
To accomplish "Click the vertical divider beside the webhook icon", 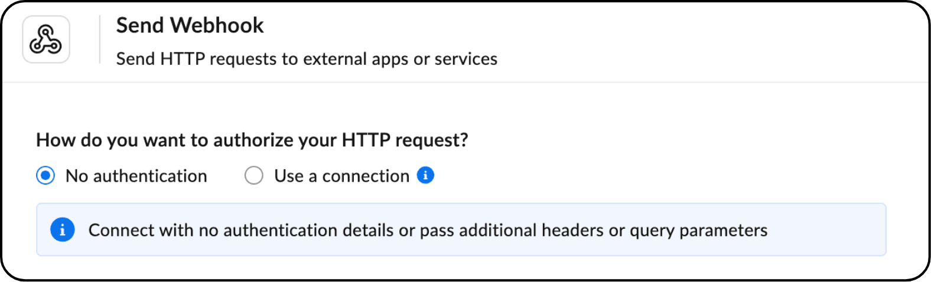I will pos(100,40).
